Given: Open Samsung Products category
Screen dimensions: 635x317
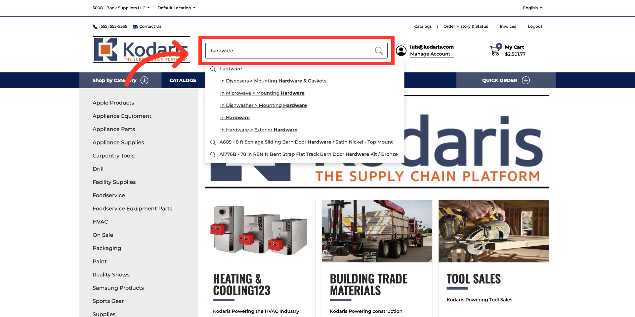Looking at the screenshot, I should coord(118,288).
